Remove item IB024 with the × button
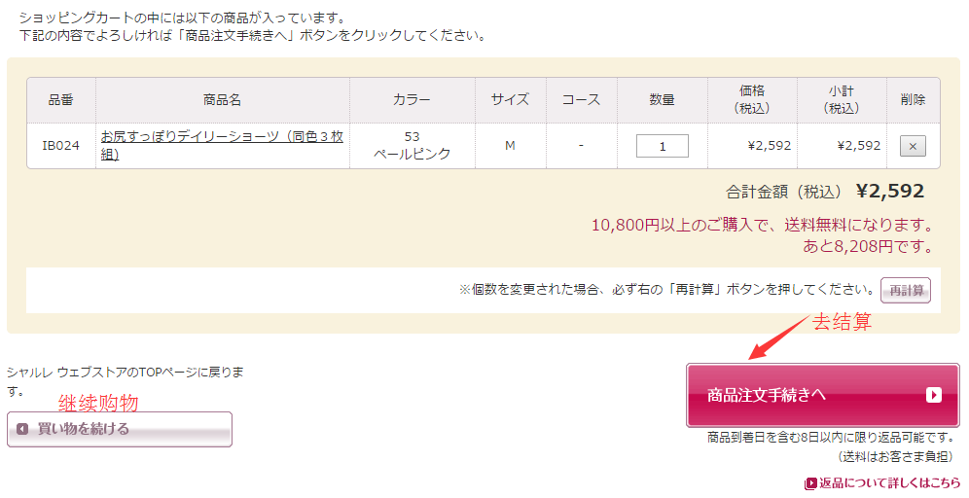The image size is (969, 498). click(x=912, y=146)
